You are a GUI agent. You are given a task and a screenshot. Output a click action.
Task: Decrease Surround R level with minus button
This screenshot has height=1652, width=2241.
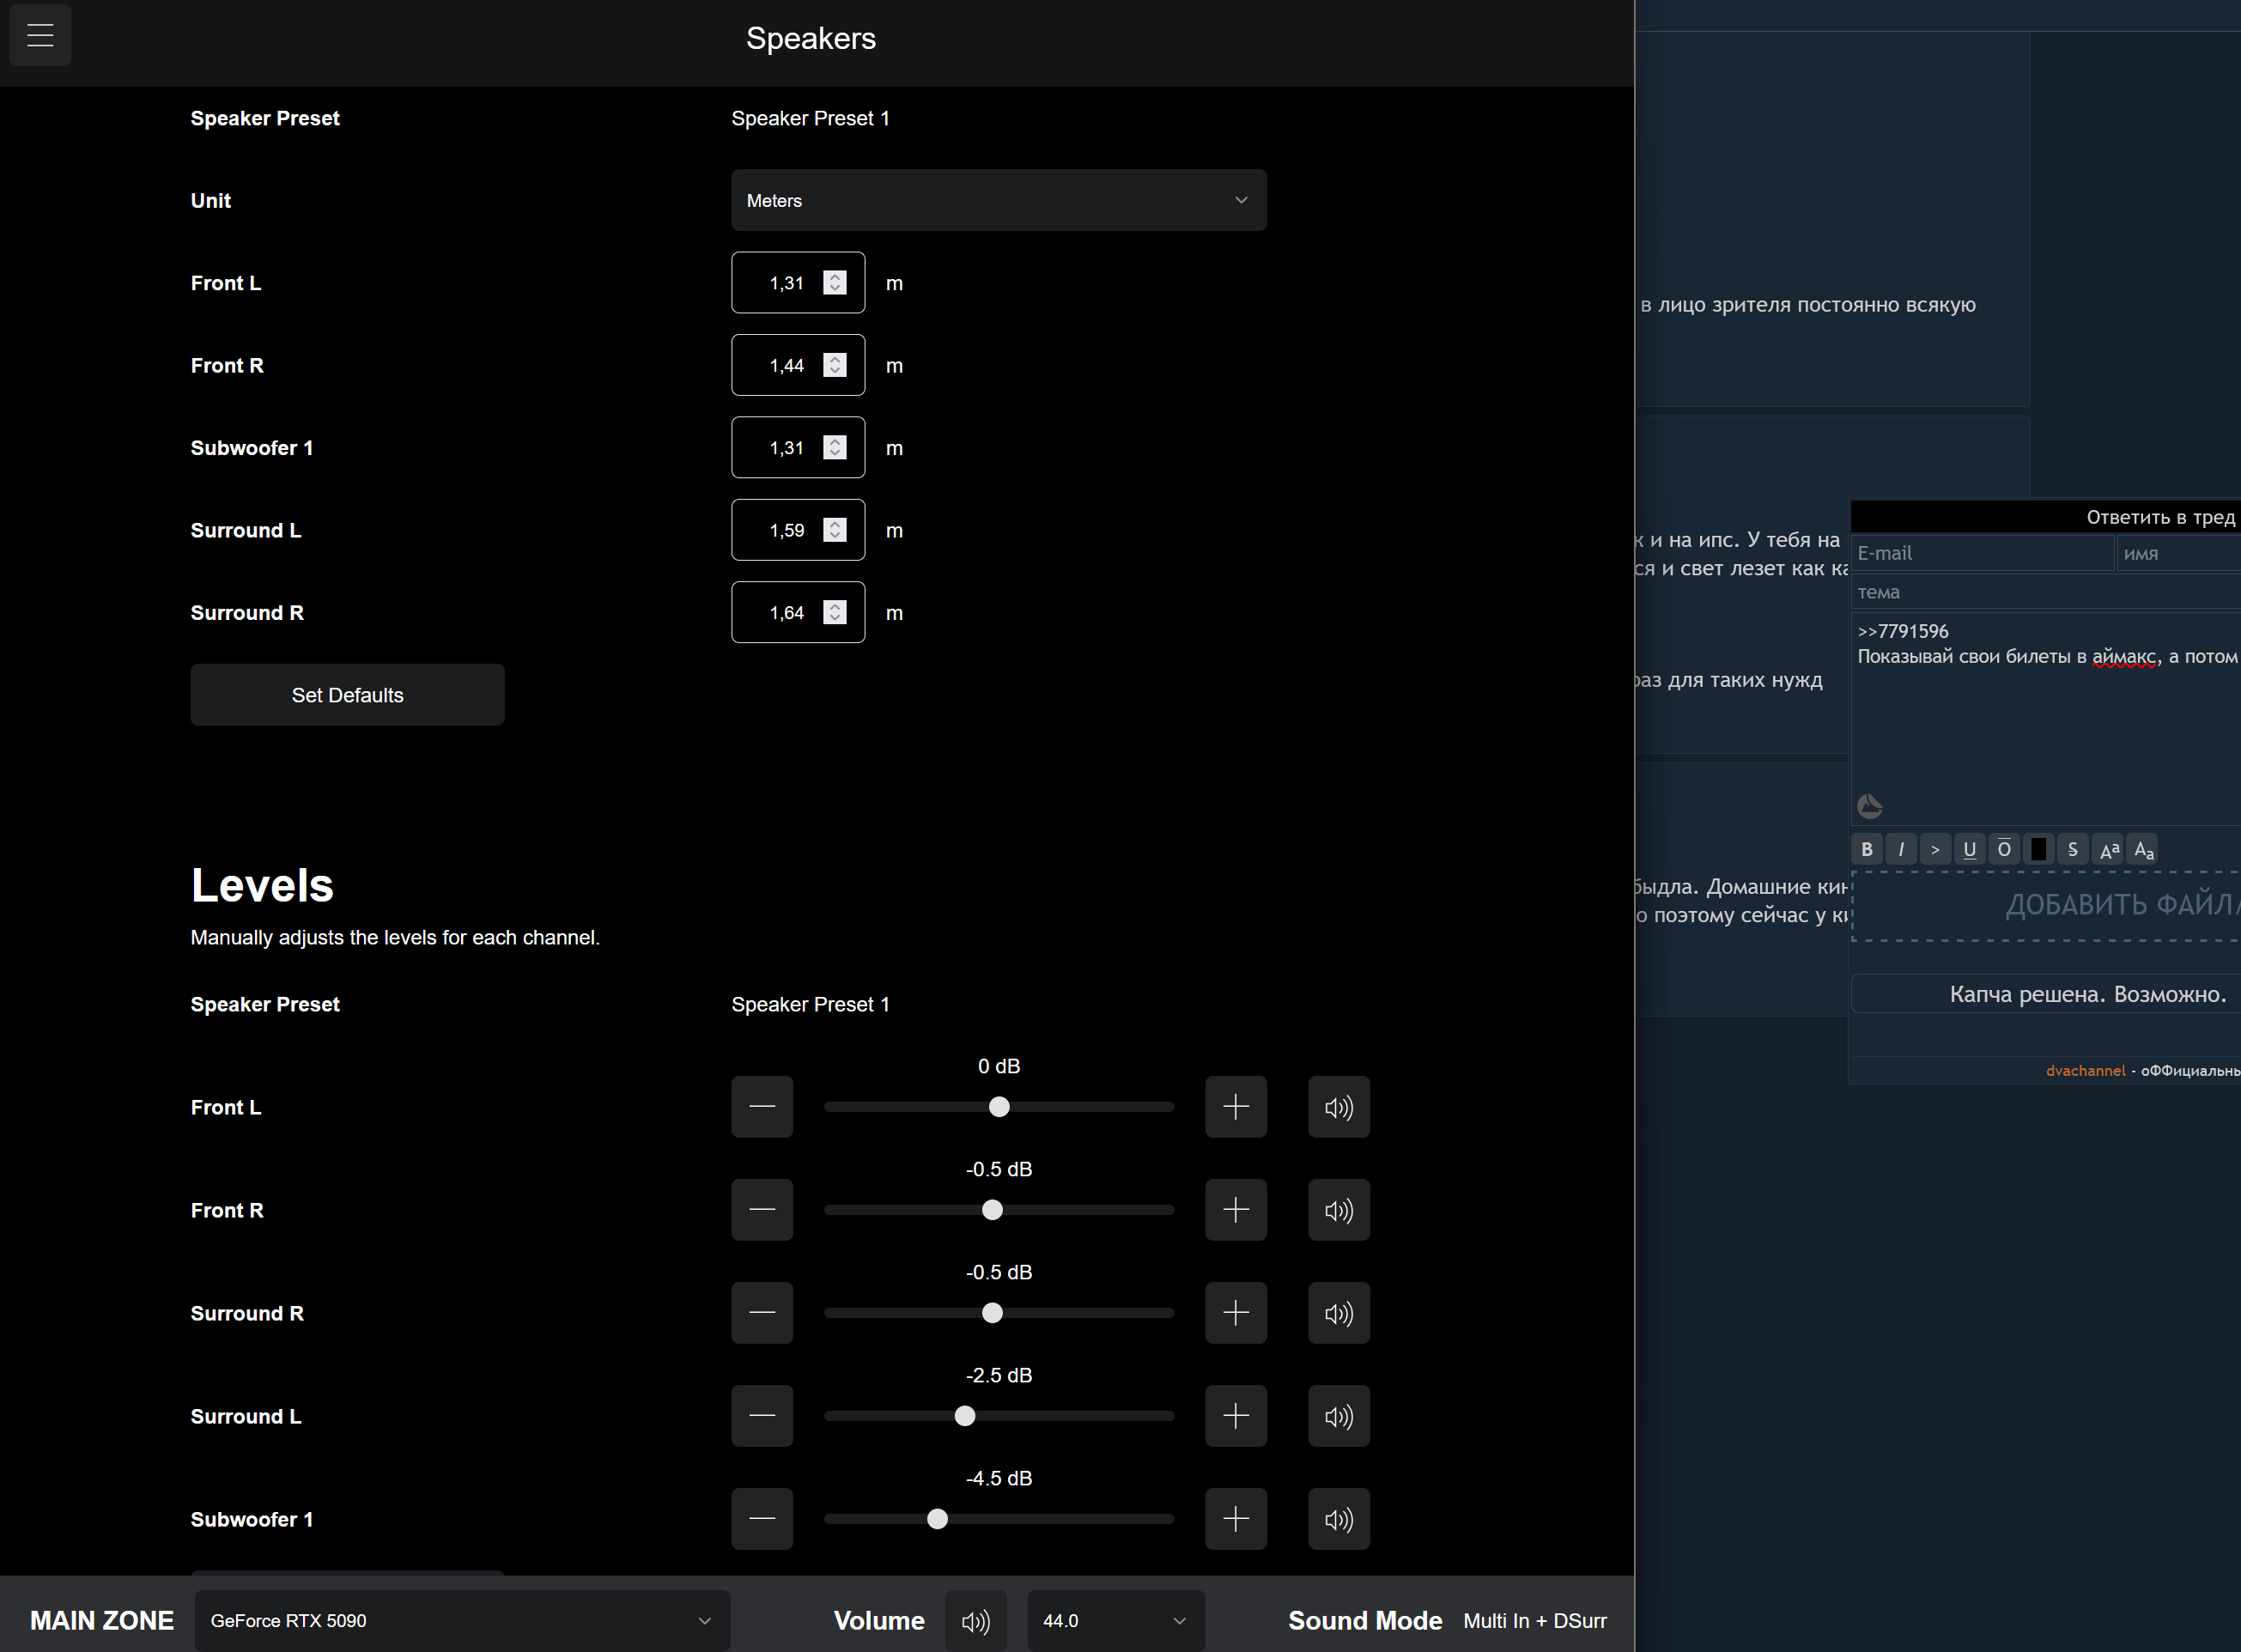pyautogui.click(x=762, y=1312)
